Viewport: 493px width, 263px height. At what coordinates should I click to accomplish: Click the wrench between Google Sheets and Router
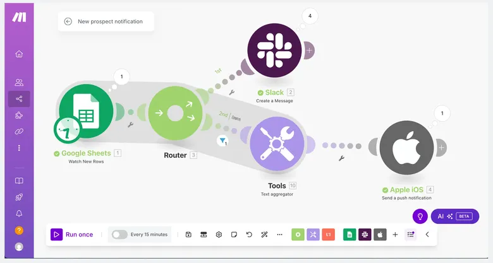pyautogui.click(x=130, y=125)
